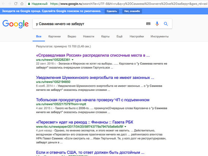Screen dimensions: 208x156
Task: Reload the page with the refresh icon
Action: 16,4
